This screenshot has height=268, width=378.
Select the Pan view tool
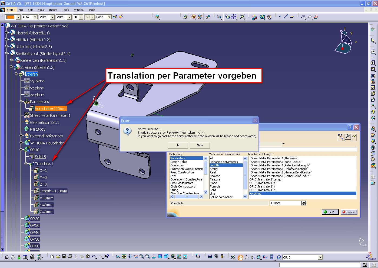coord(130,256)
